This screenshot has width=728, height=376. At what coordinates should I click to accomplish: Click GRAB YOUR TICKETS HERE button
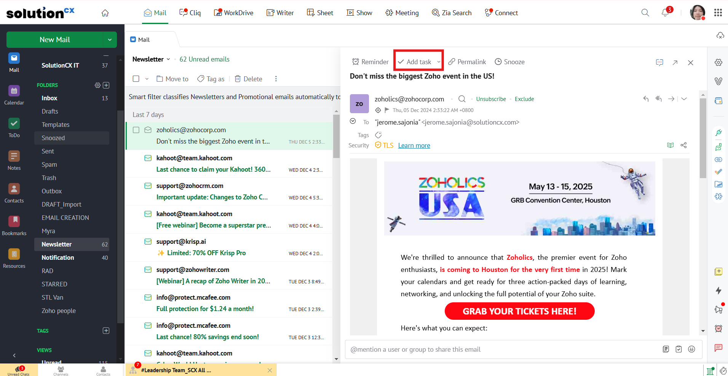tap(519, 311)
